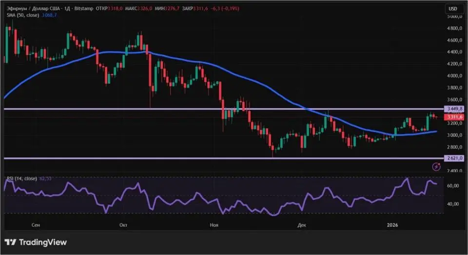Select the 2 621,0 horizontal line price label

point(454,158)
